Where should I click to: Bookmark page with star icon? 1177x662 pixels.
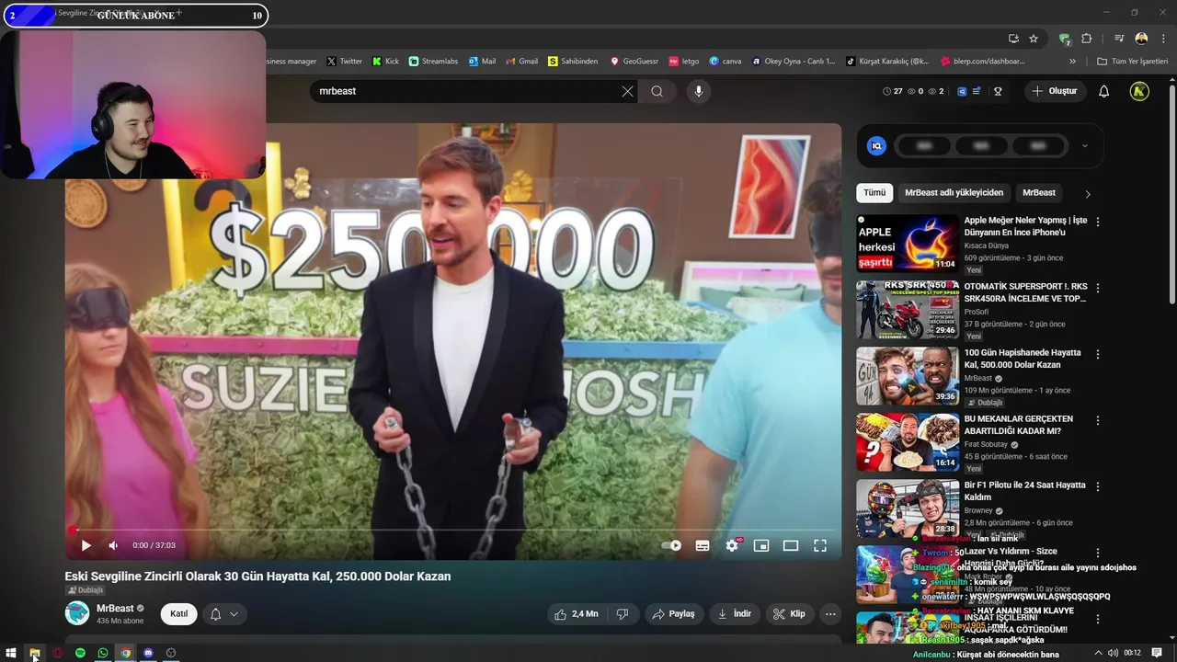point(1034,39)
